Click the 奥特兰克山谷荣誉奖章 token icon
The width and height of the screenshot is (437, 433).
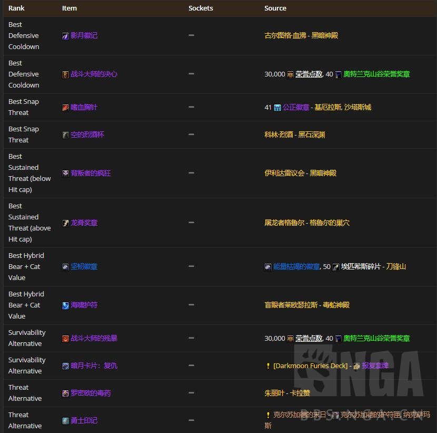(x=337, y=74)
